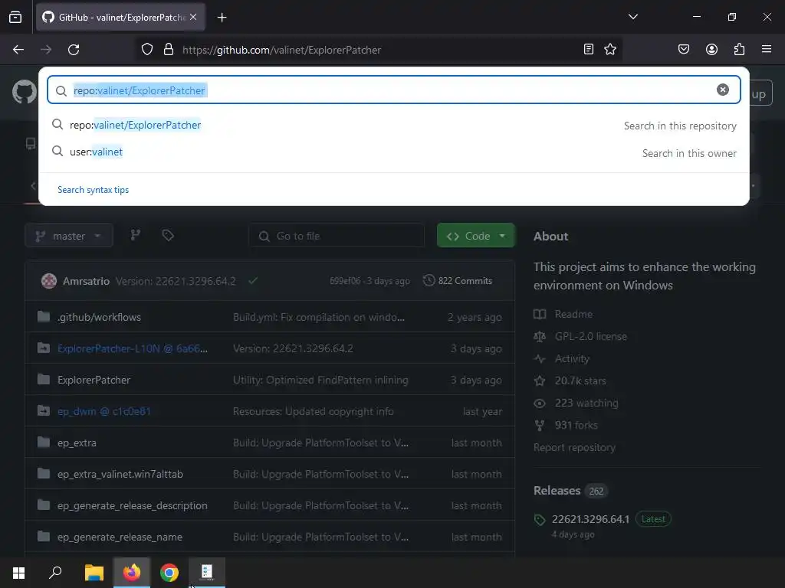
Task: Open ExplorerPatcher-L10N submodule
Action: tap(133, 348)
